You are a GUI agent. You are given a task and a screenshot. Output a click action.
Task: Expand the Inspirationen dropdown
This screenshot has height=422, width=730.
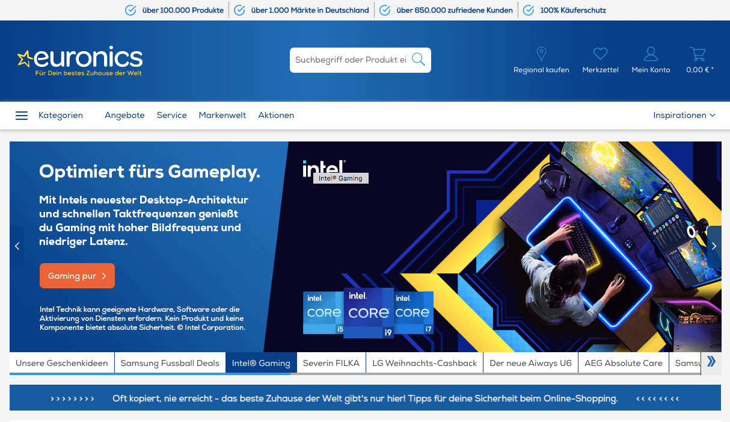(x=684, y=115)
